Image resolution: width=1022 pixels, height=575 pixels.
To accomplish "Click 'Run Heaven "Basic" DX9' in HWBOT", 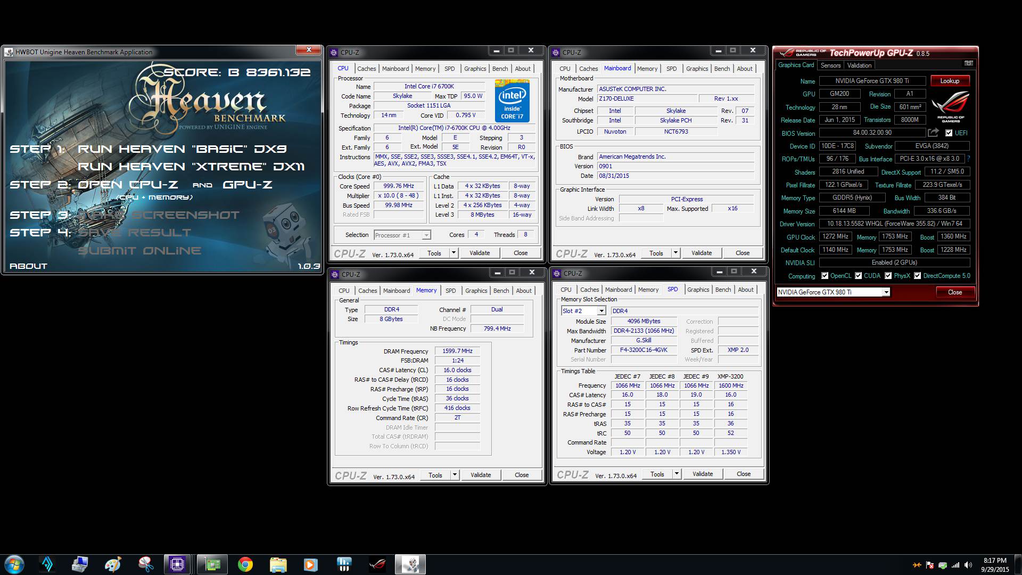I will (x=183, y=149).
